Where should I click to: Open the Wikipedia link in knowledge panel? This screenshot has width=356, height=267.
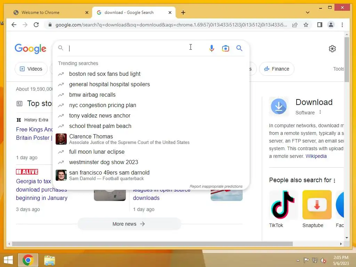coord(316,156)
